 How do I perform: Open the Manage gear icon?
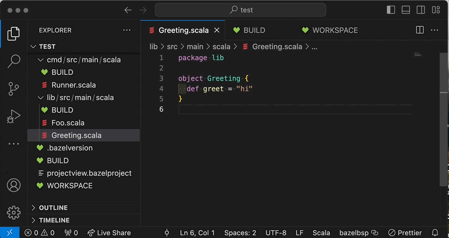tap(14, 213)
